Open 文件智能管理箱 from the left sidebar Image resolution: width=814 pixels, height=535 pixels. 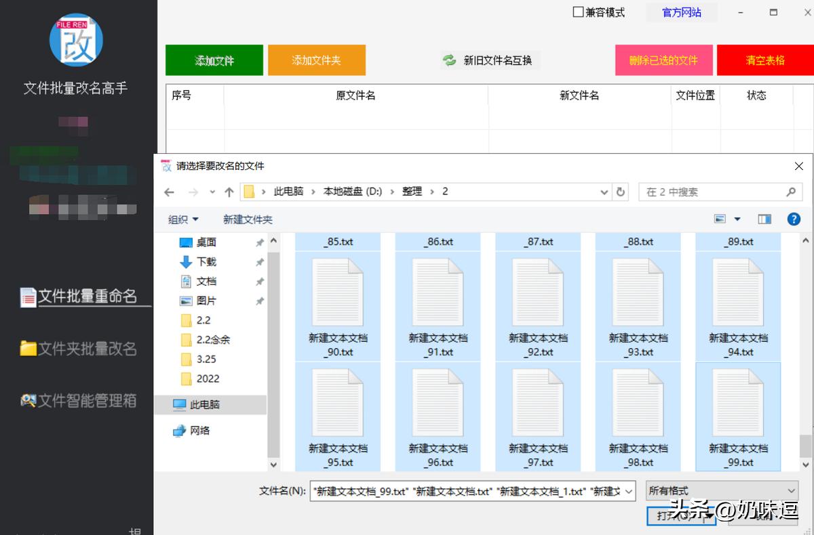76,400
